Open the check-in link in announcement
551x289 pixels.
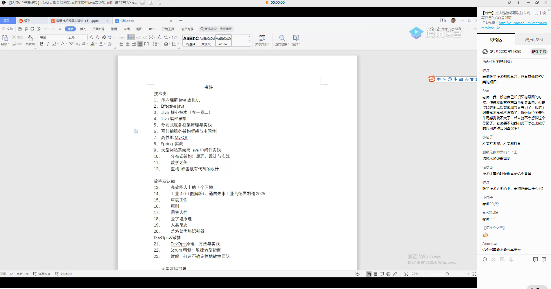coord(523,23)
